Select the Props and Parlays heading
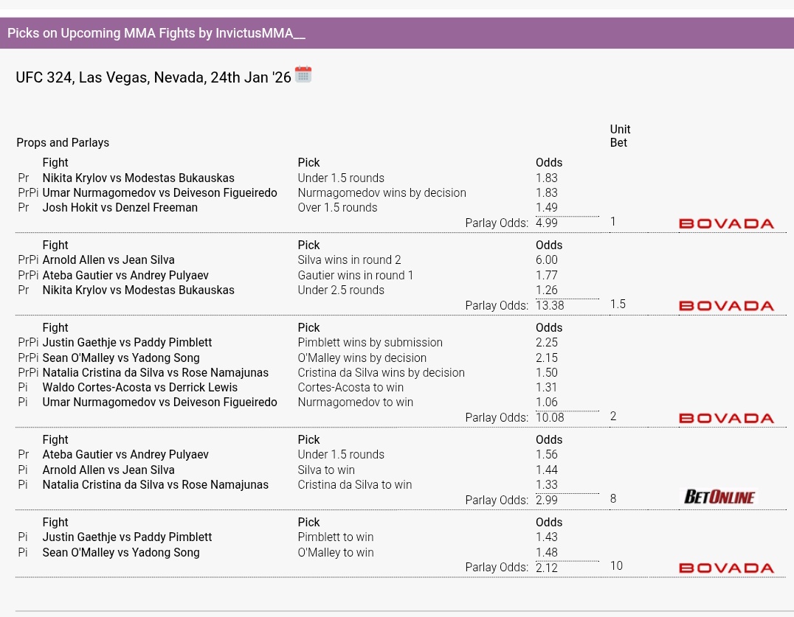Screen dimensions: 794x617 (63, 142)
